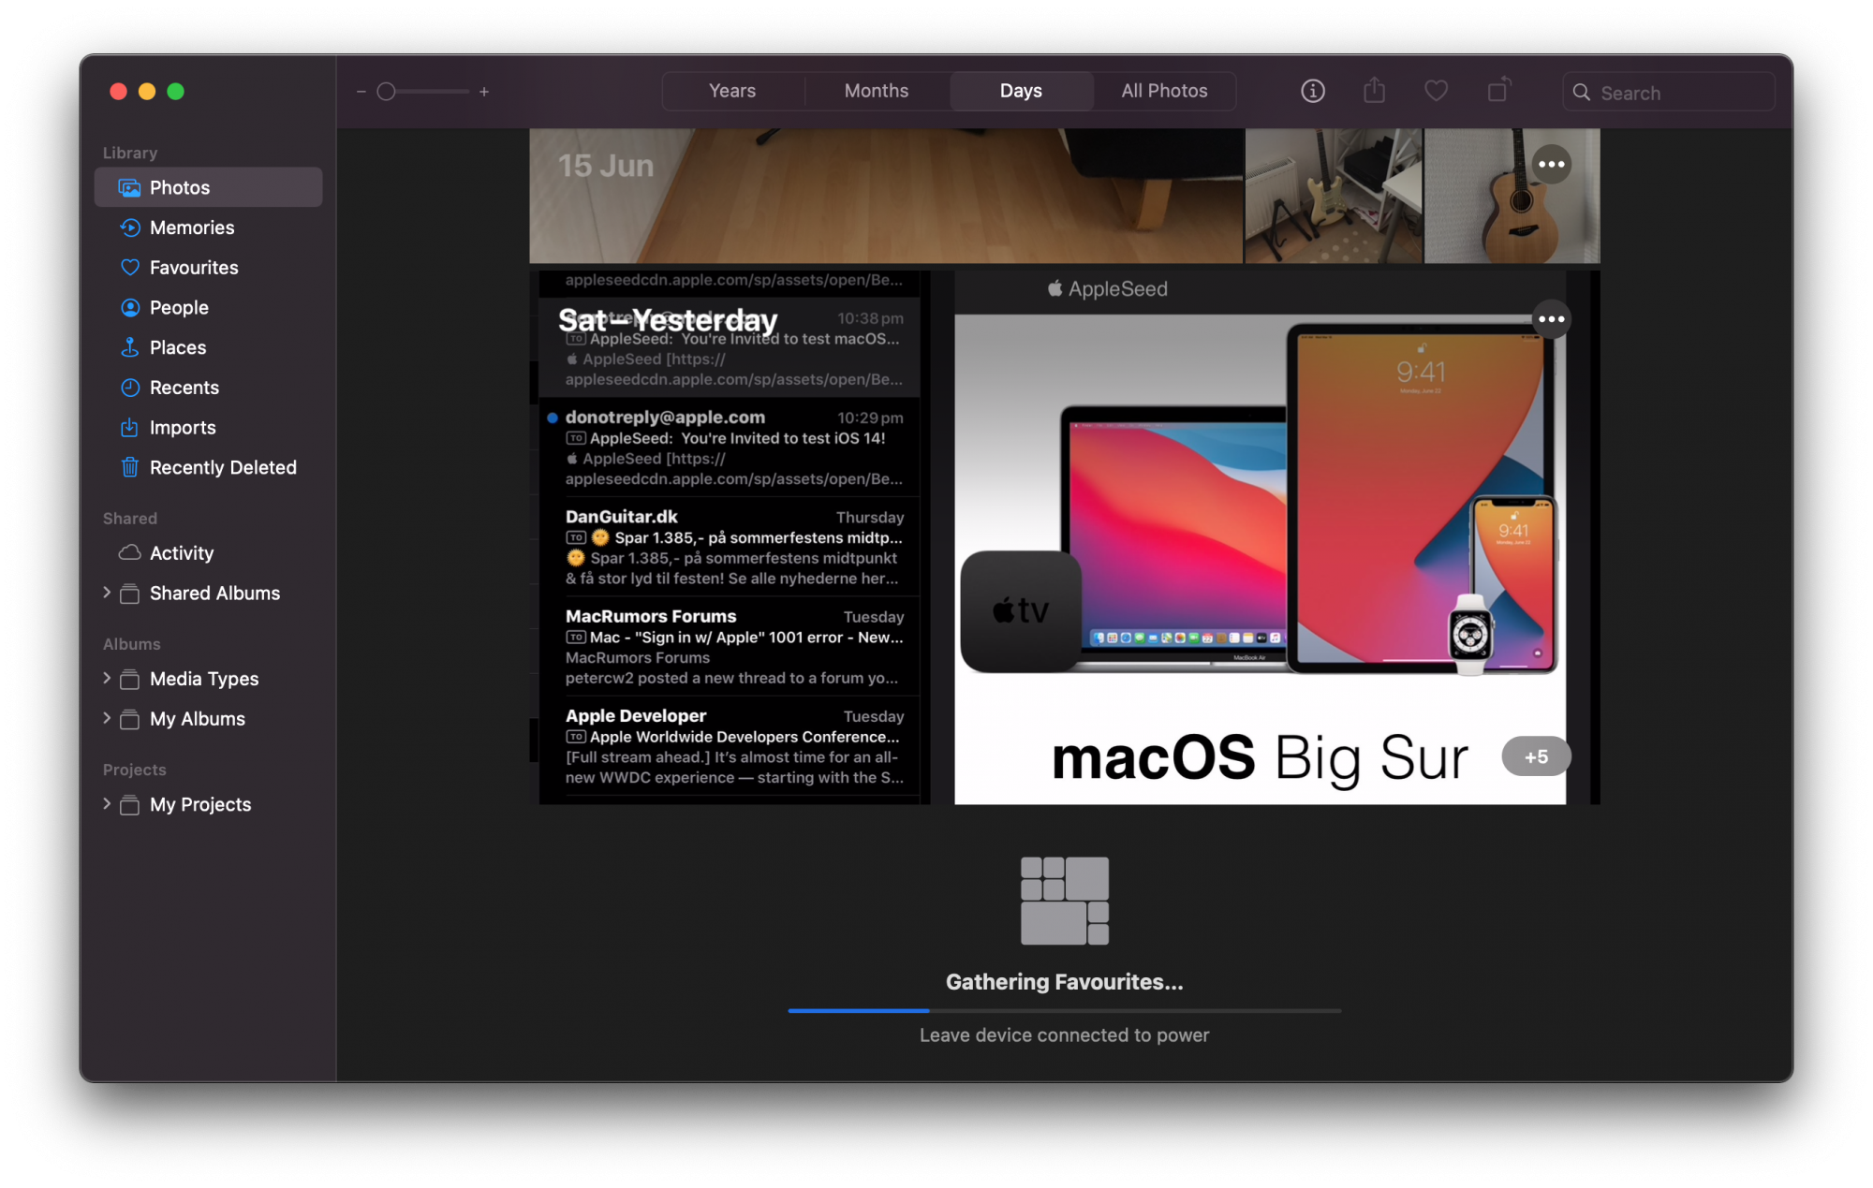Click the zoom-out minus button
1873x1188 pixels.
[361, 92]
